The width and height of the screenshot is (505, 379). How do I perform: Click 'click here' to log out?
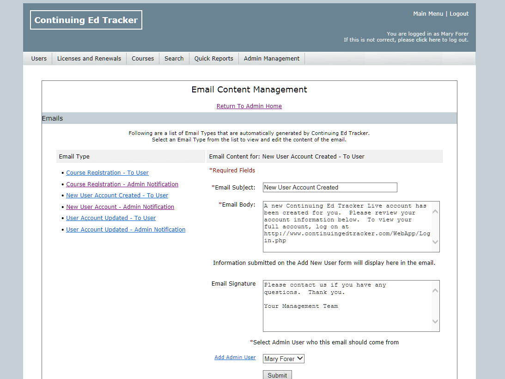point(428,40)
